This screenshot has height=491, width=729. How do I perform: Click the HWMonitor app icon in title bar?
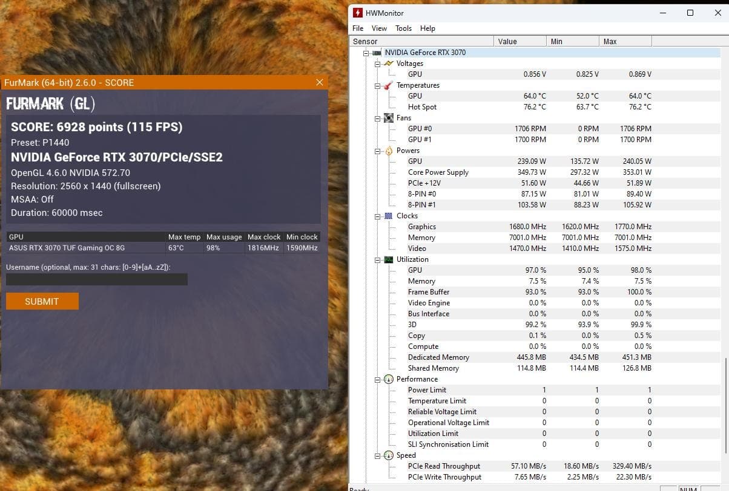tap(358, 13)
